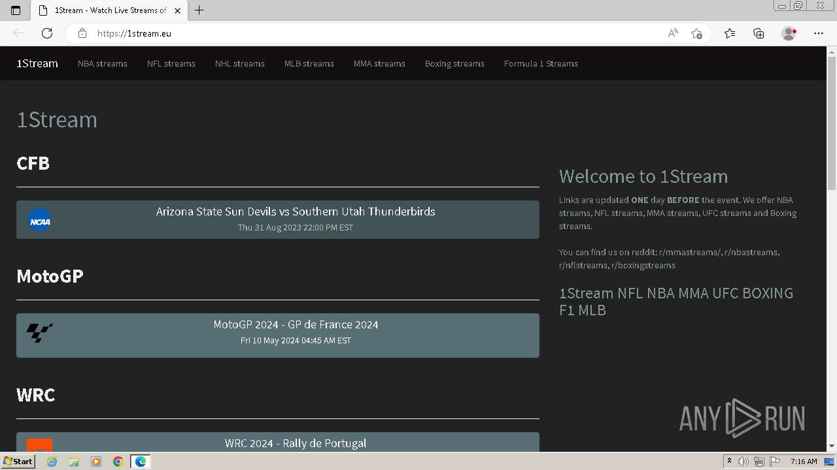
Task: Go to 1Stream home brand link
Action: (x=37, y=63)
